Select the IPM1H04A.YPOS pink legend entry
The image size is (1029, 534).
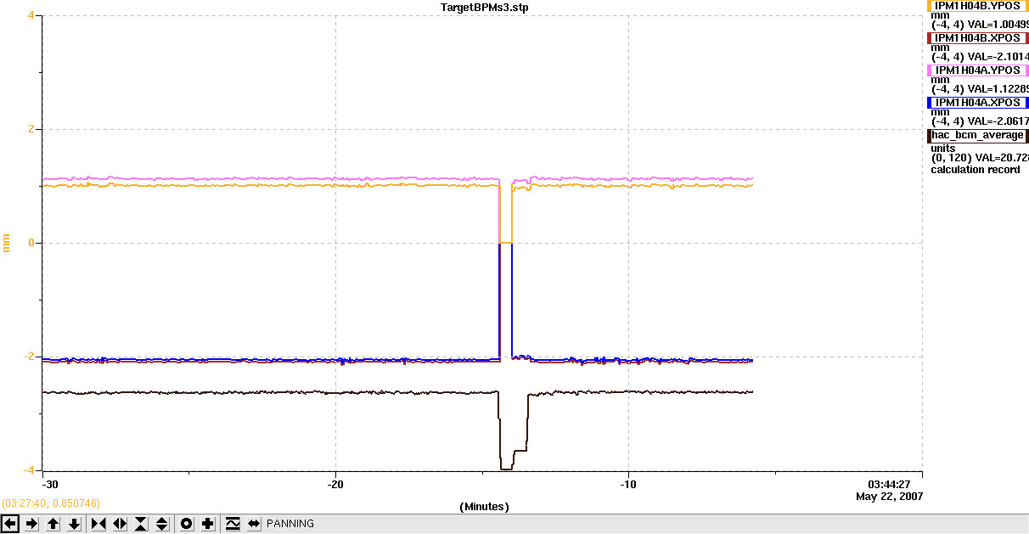point(977,70)
